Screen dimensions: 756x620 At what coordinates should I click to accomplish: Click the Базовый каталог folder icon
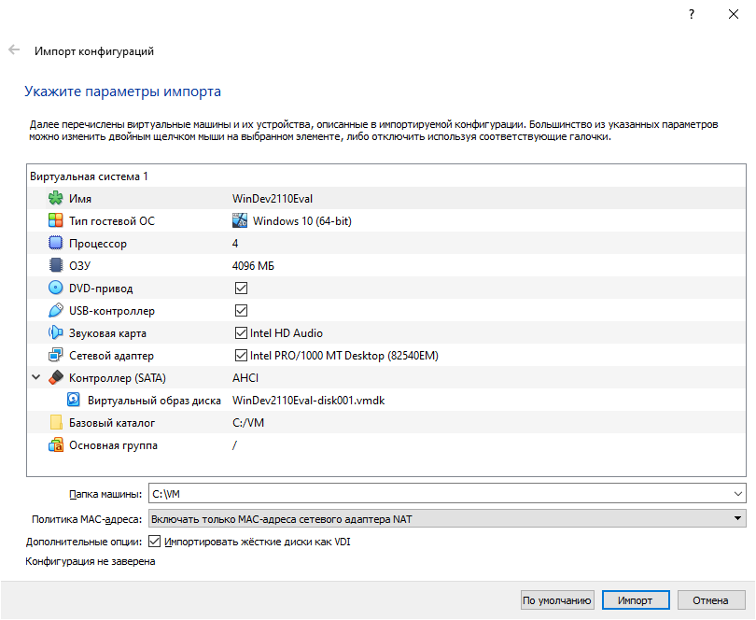53,422
